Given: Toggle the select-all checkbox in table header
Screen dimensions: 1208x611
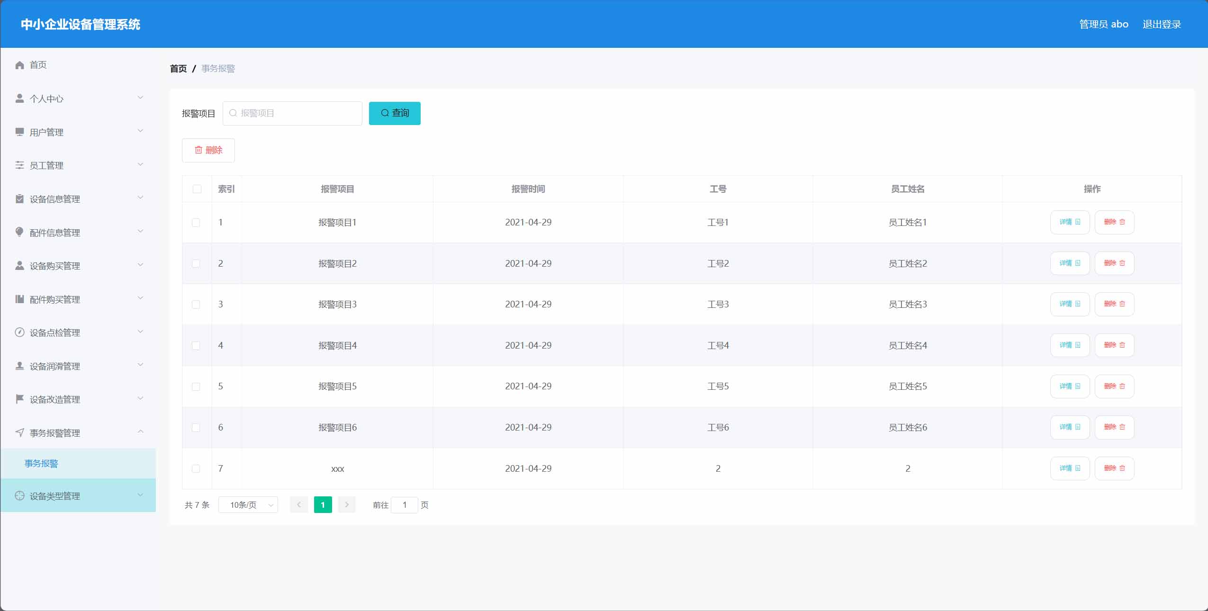Looking at the screenshot, I should point(197,189).
